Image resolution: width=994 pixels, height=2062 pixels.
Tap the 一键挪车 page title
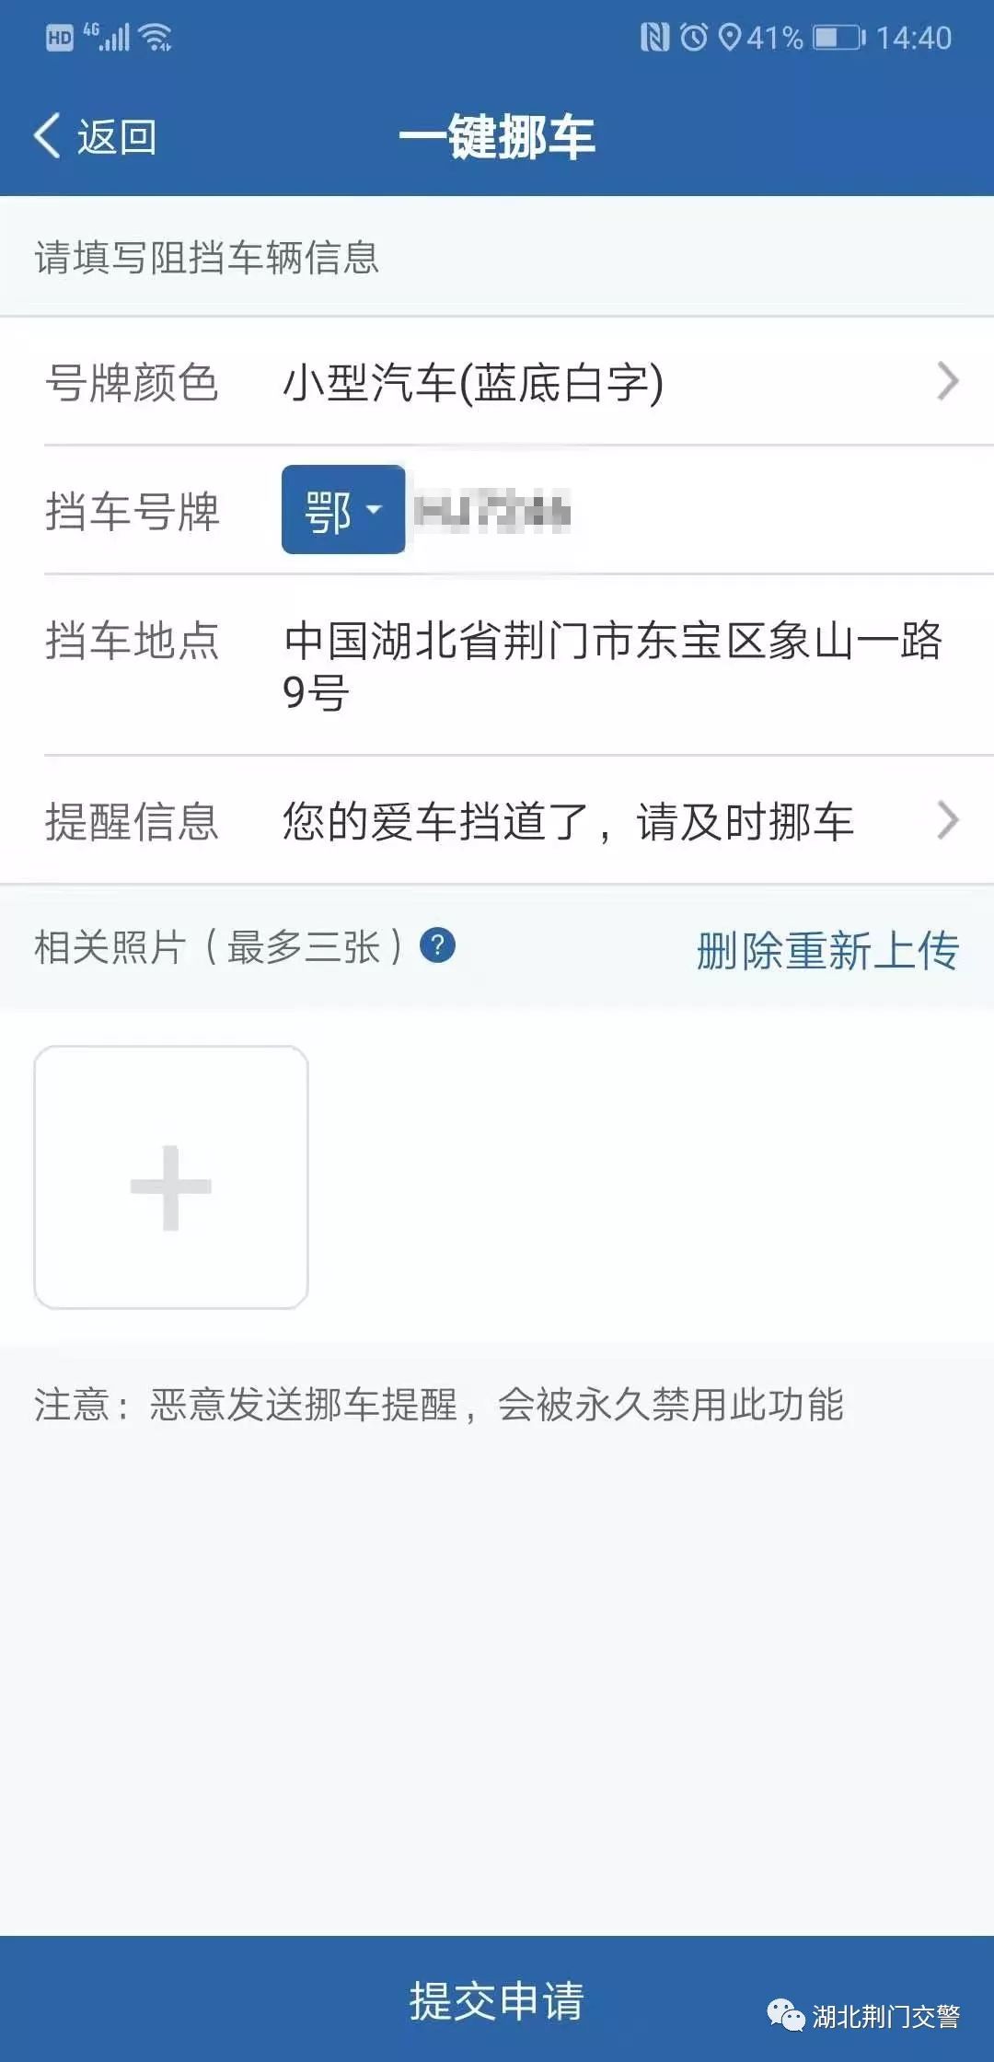497,137
